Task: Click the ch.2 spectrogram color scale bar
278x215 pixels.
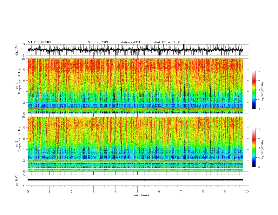Action: tap(254, 148)
